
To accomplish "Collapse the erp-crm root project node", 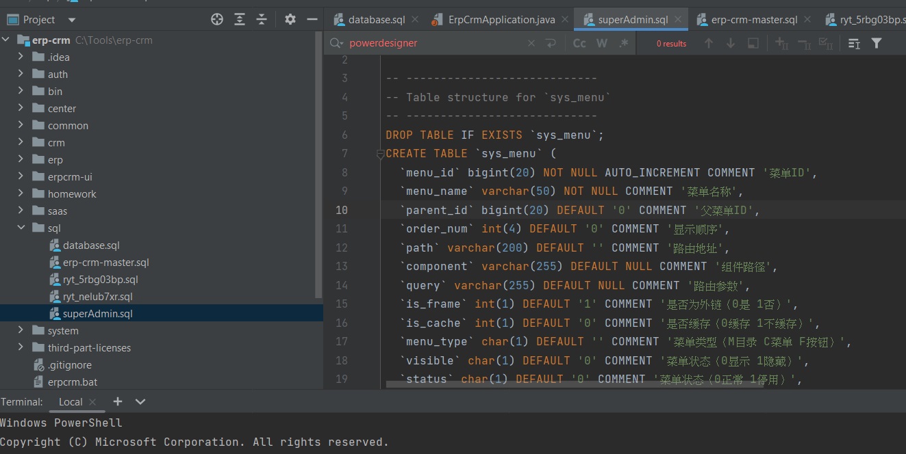I will coord(6,40).
